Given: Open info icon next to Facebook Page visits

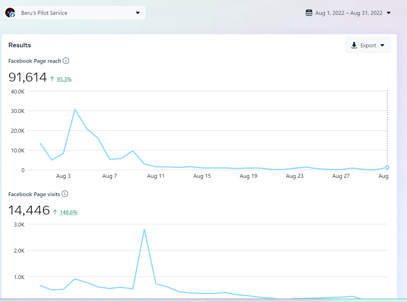Looking at the screenshot, I should (65, 194).
